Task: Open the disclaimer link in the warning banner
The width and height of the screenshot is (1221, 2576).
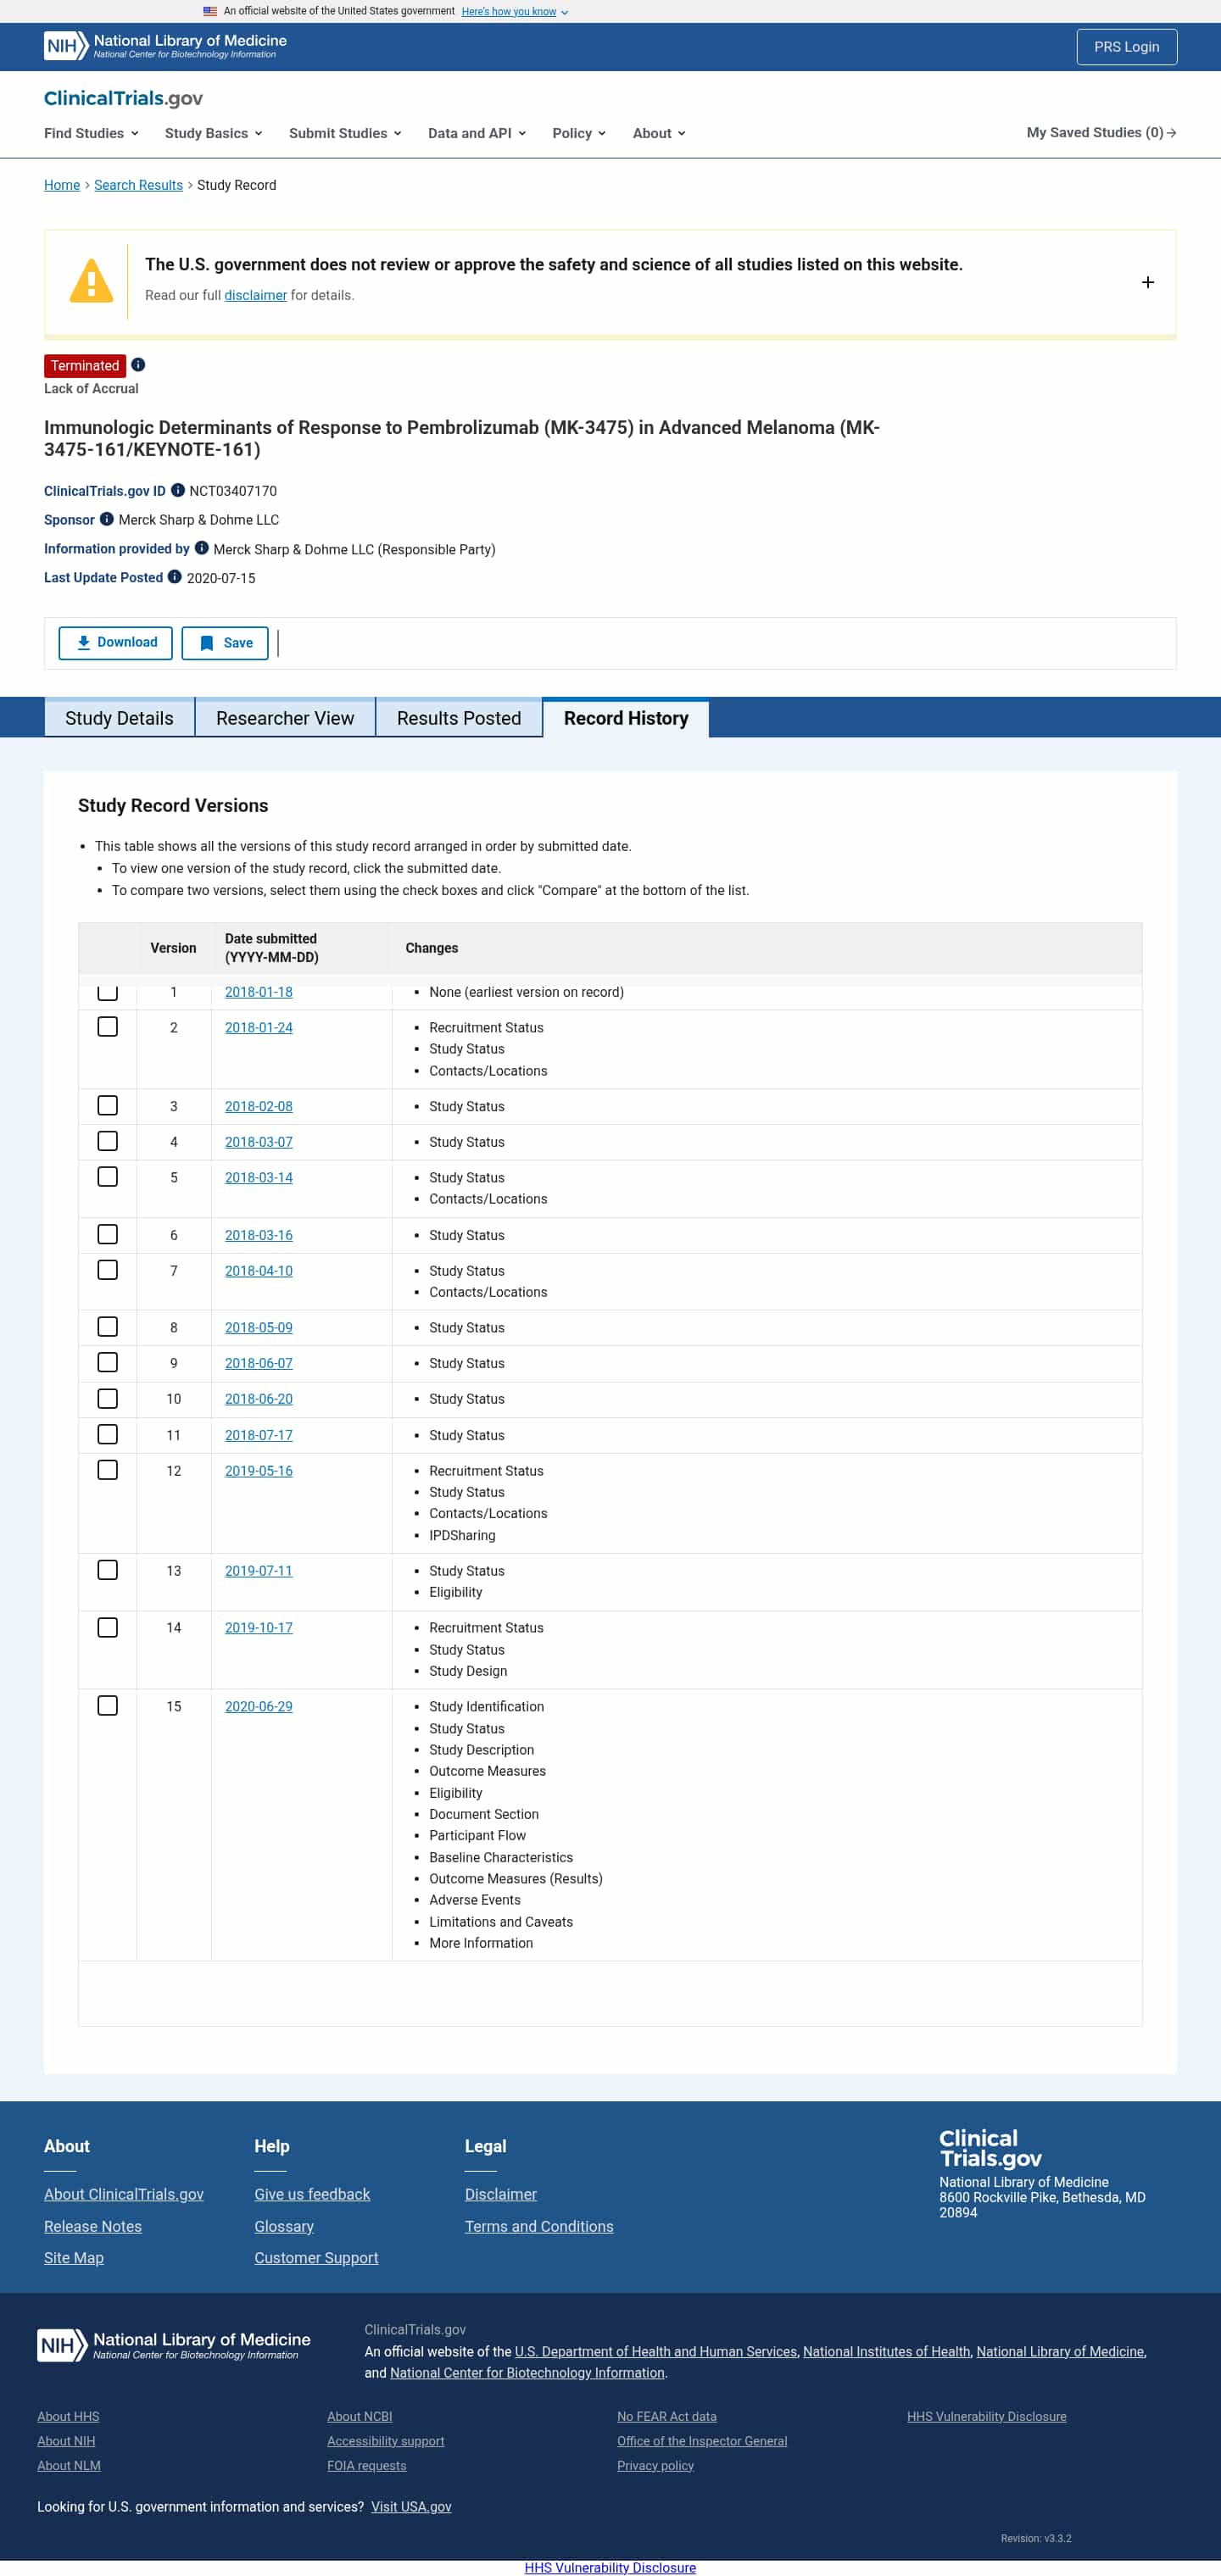Action: coord(256,295)
